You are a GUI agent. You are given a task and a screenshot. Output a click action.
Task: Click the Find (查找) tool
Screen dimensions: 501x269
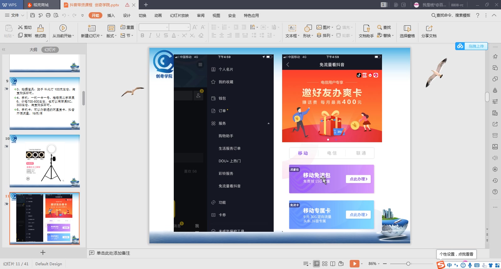[x=384, y=28]
